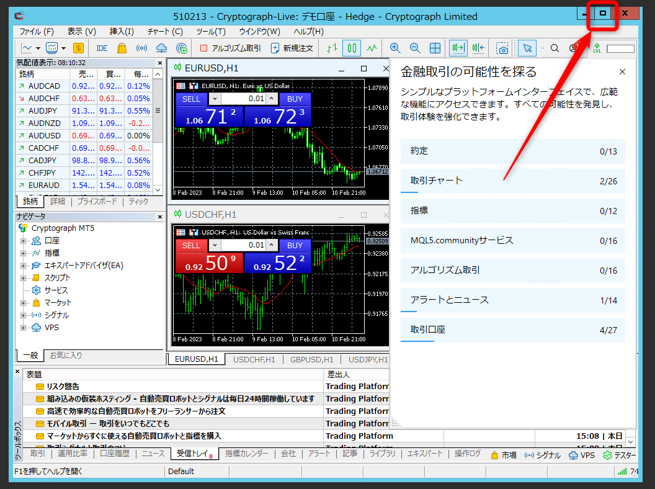Close the ナビゲータ panel
This screenshot has width=655, height=489.
[160, 217]
